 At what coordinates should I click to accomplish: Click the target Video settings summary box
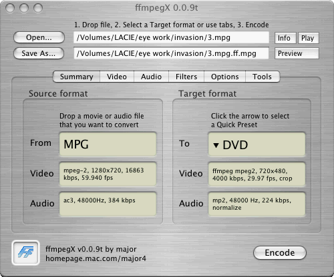tap(257, 174)
